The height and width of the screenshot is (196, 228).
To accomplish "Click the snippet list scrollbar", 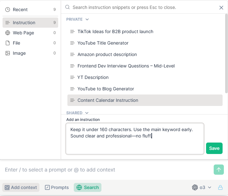I will (x=226, y=53).
